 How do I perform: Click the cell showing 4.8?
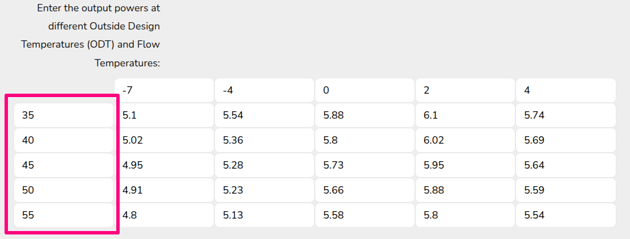pos(164,215)
